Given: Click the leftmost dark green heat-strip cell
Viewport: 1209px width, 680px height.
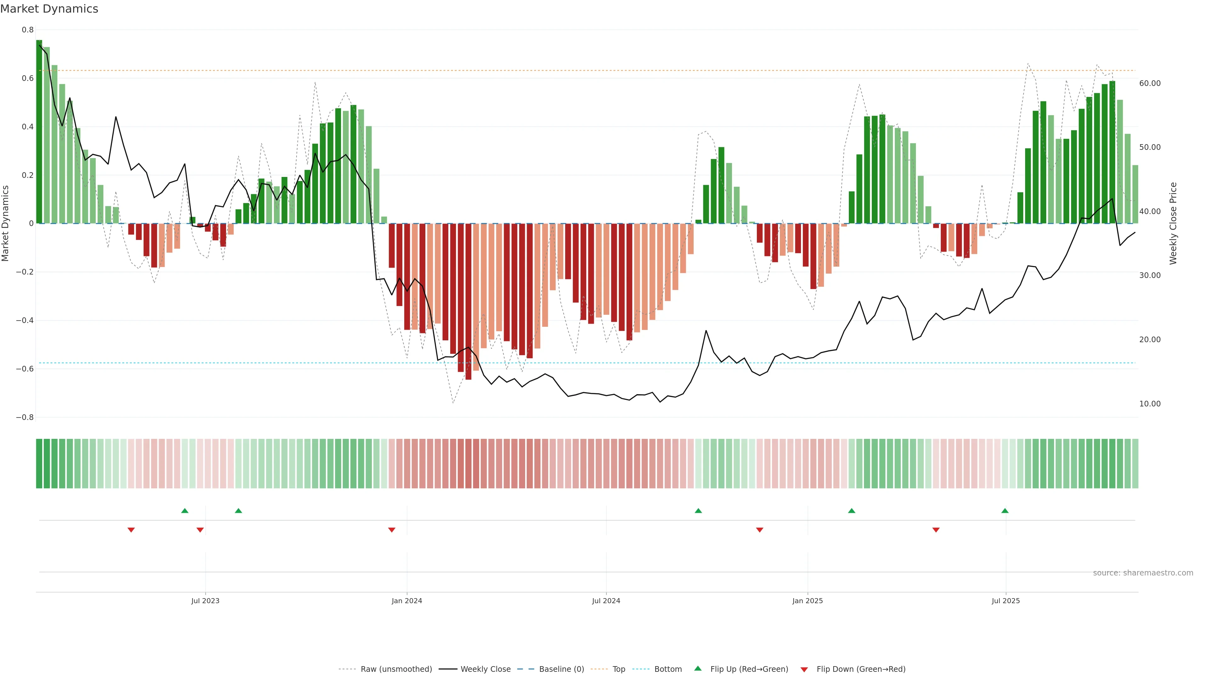Looking at the screenshot, I should (x=39, y=463).
